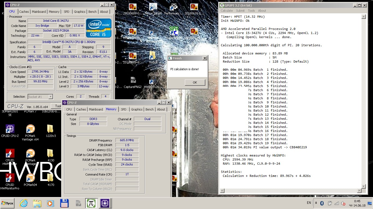Screen dimensions: 373x209
Task: Select the CPUID HWMonitorPro desktop icon
Action: click(x=10, y=182)
